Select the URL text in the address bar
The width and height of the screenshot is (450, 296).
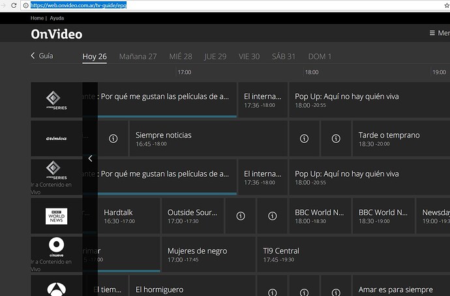[x=78, y=5]
